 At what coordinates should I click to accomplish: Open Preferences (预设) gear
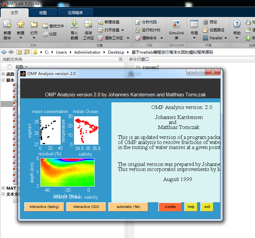pos(210,22)
